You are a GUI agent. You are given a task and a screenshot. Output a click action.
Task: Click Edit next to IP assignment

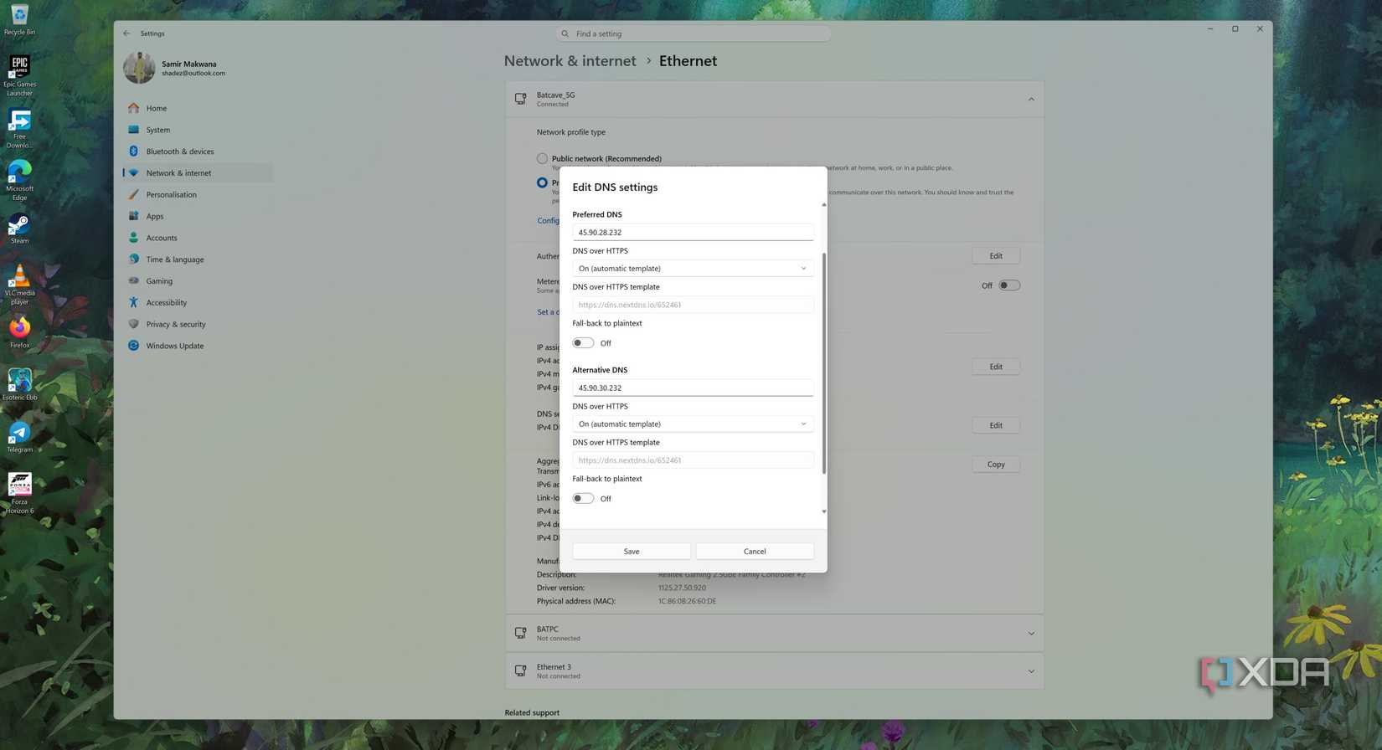point(996,367)
